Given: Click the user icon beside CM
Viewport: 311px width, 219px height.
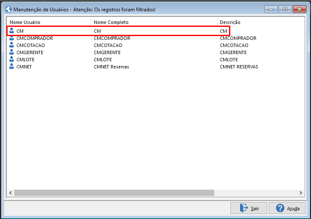Looking at the screenshot, I should [11, 31].
